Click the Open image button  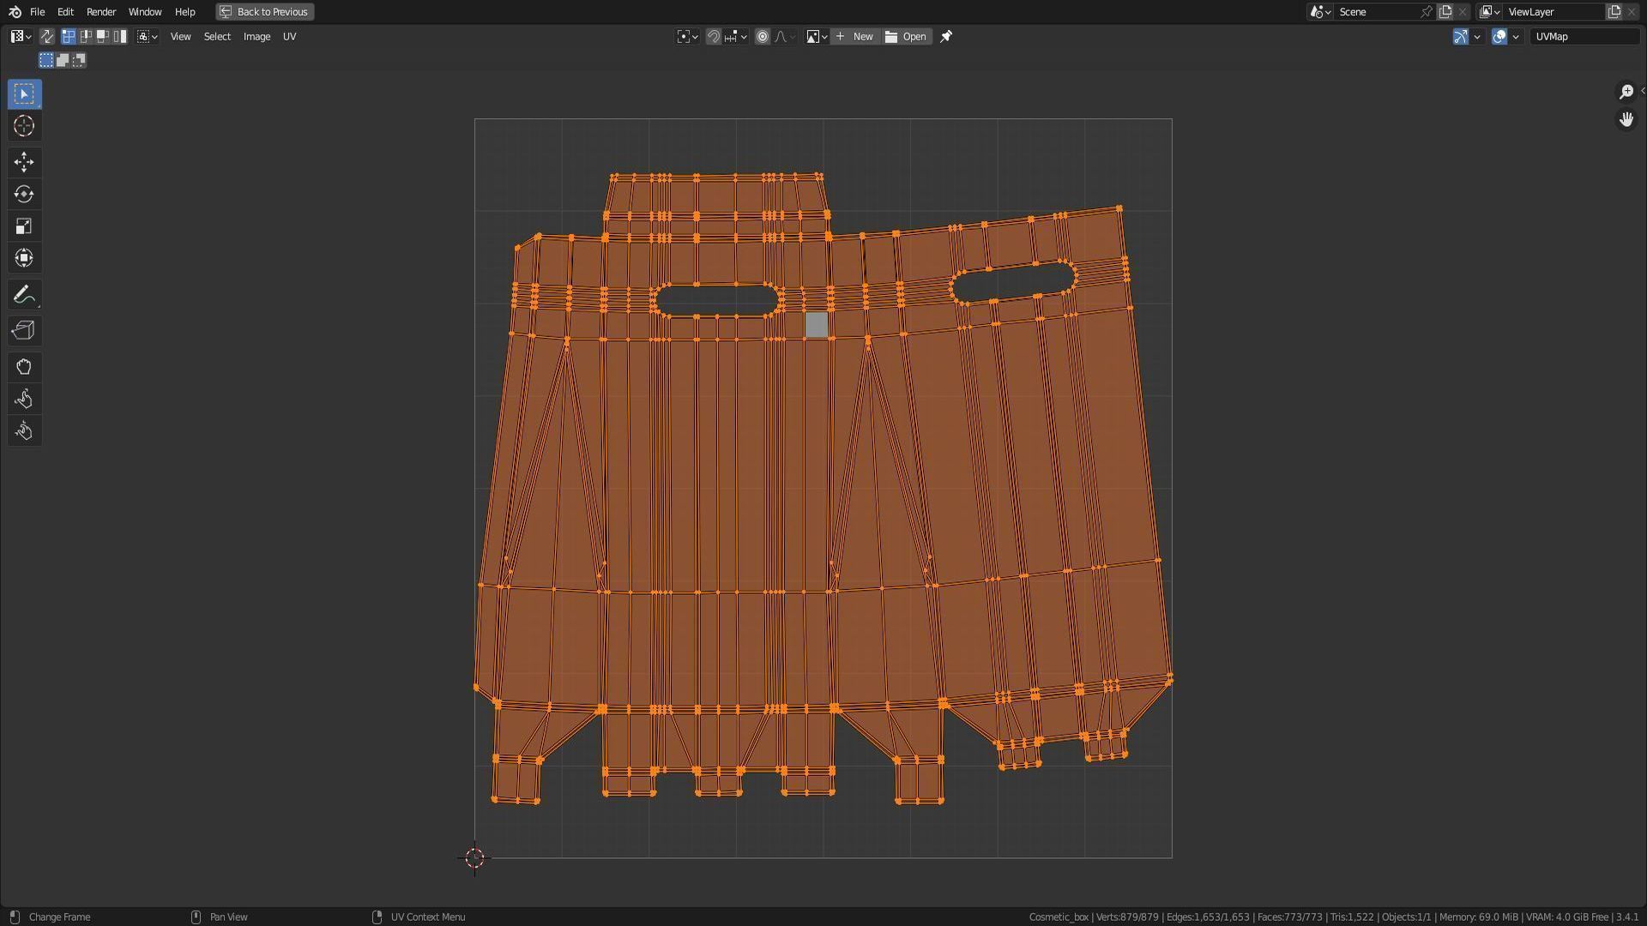coord(907,37)
